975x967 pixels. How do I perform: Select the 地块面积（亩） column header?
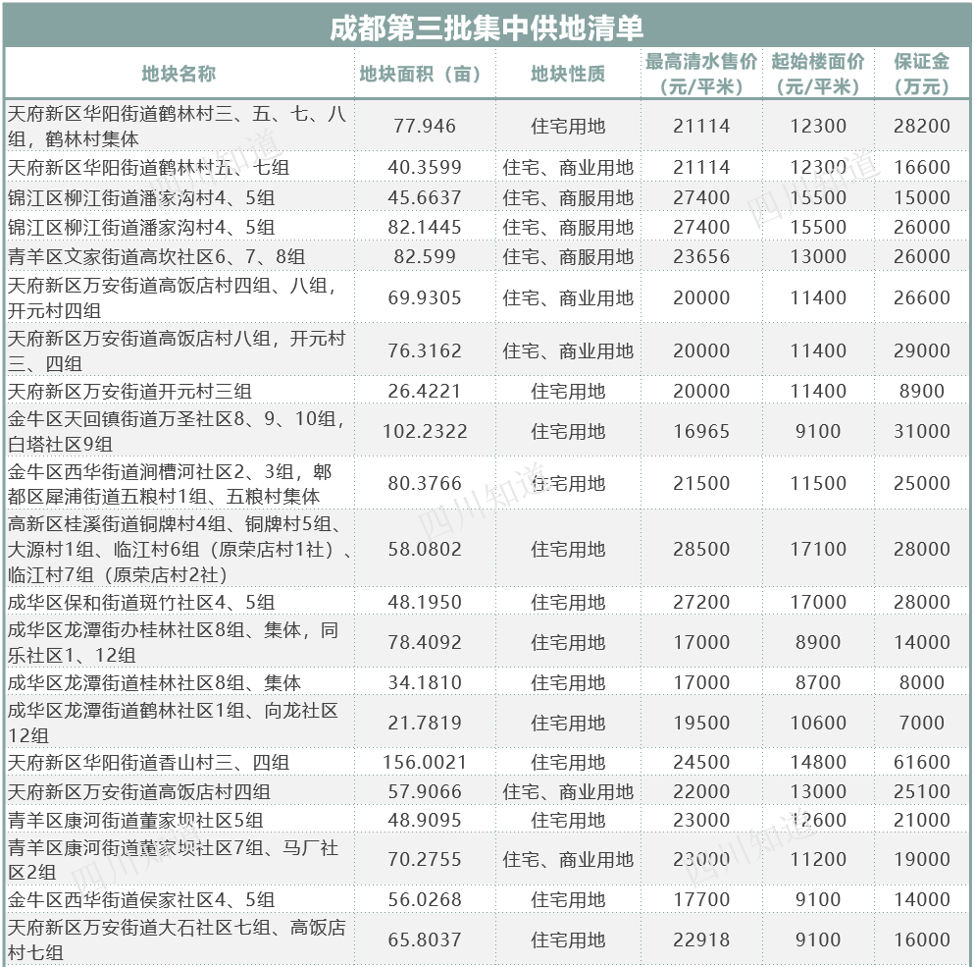425,74
